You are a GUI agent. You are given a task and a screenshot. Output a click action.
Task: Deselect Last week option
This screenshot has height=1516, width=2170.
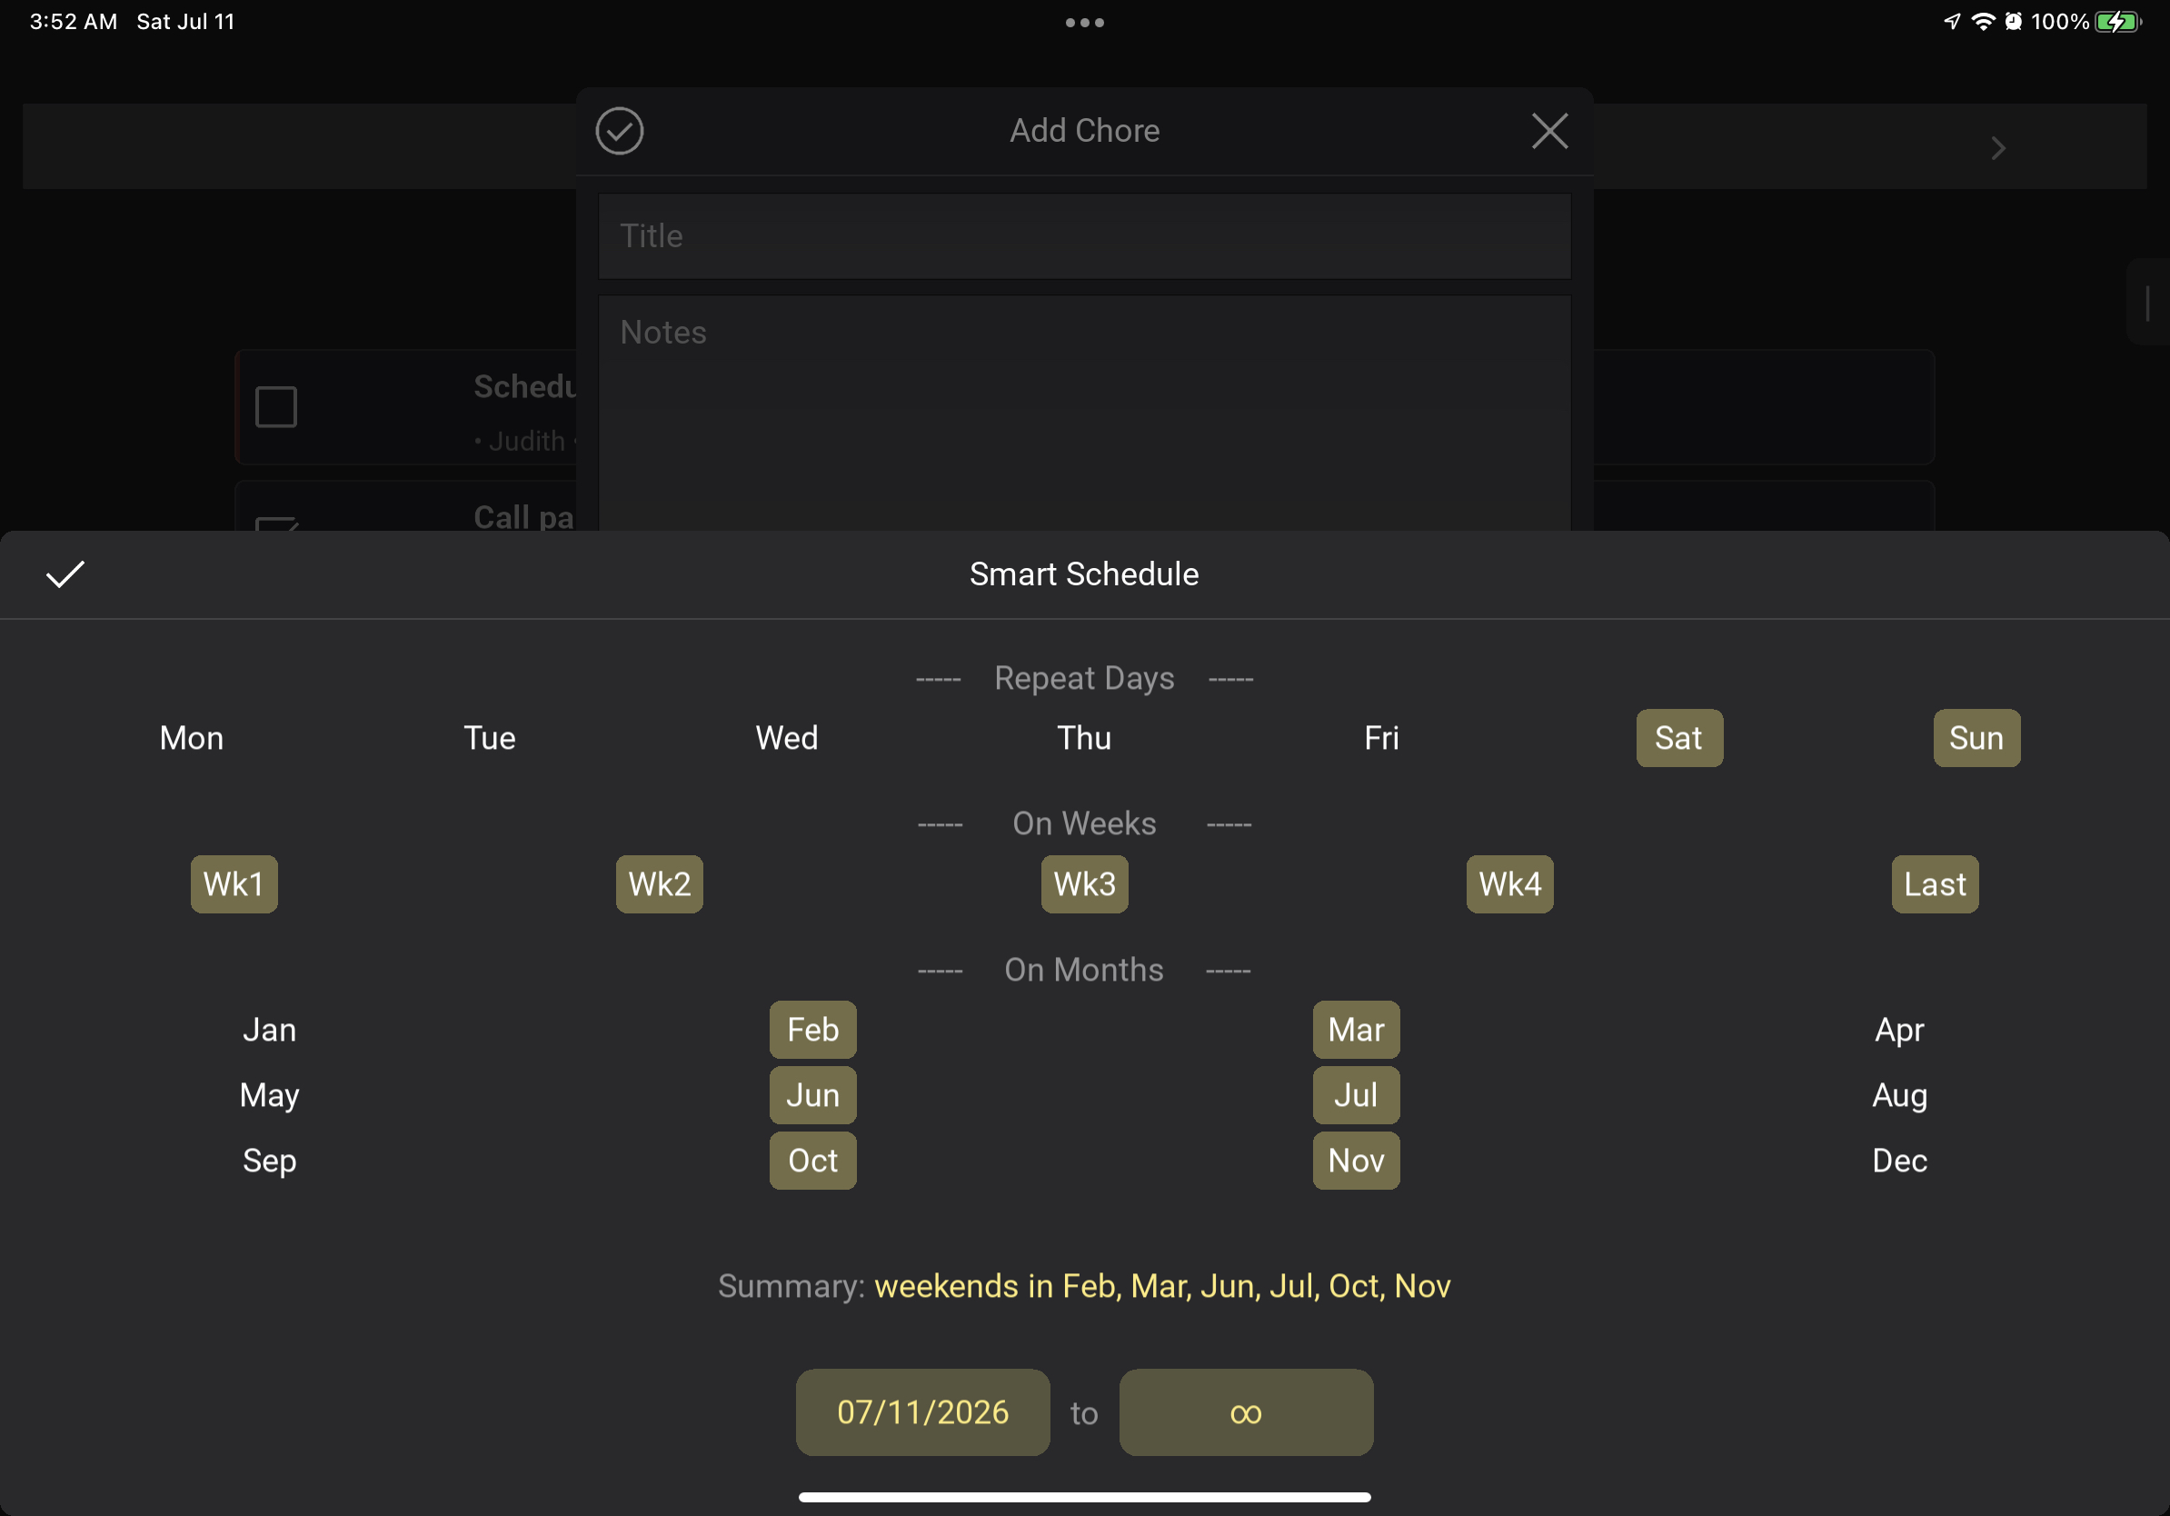[1935, 883]
